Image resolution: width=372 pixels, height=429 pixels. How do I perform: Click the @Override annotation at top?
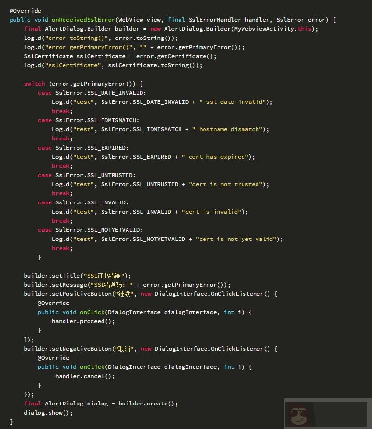[x=26, y=11]
